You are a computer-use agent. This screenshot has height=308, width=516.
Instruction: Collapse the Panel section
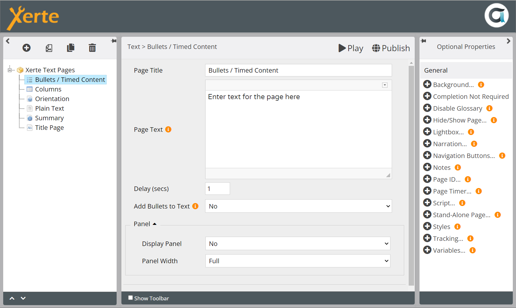pyautogui.click(x=155, y=224)
